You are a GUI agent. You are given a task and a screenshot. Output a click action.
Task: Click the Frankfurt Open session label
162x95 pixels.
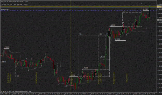tap(99, 78)
